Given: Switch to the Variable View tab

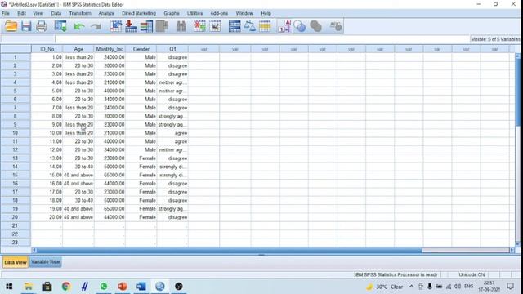Looking at the screenshot, I should pyautogui.click(x=46, y=262).
